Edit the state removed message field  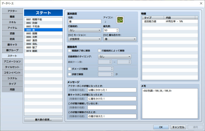point(112,116)
